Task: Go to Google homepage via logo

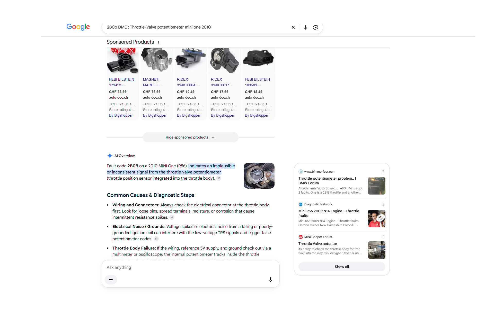Action: pos(78,27)
